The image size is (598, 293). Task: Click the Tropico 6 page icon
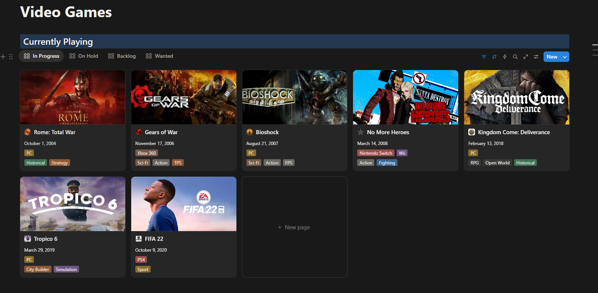coord(28,239)
